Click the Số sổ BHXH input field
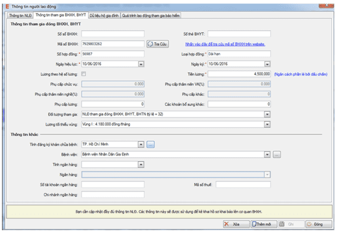This screenshot has height=232, width=337. coord(113,34)
